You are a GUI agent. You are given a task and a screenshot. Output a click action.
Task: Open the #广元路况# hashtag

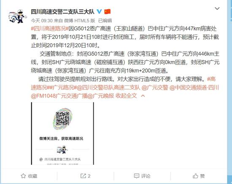coord(63,88)
